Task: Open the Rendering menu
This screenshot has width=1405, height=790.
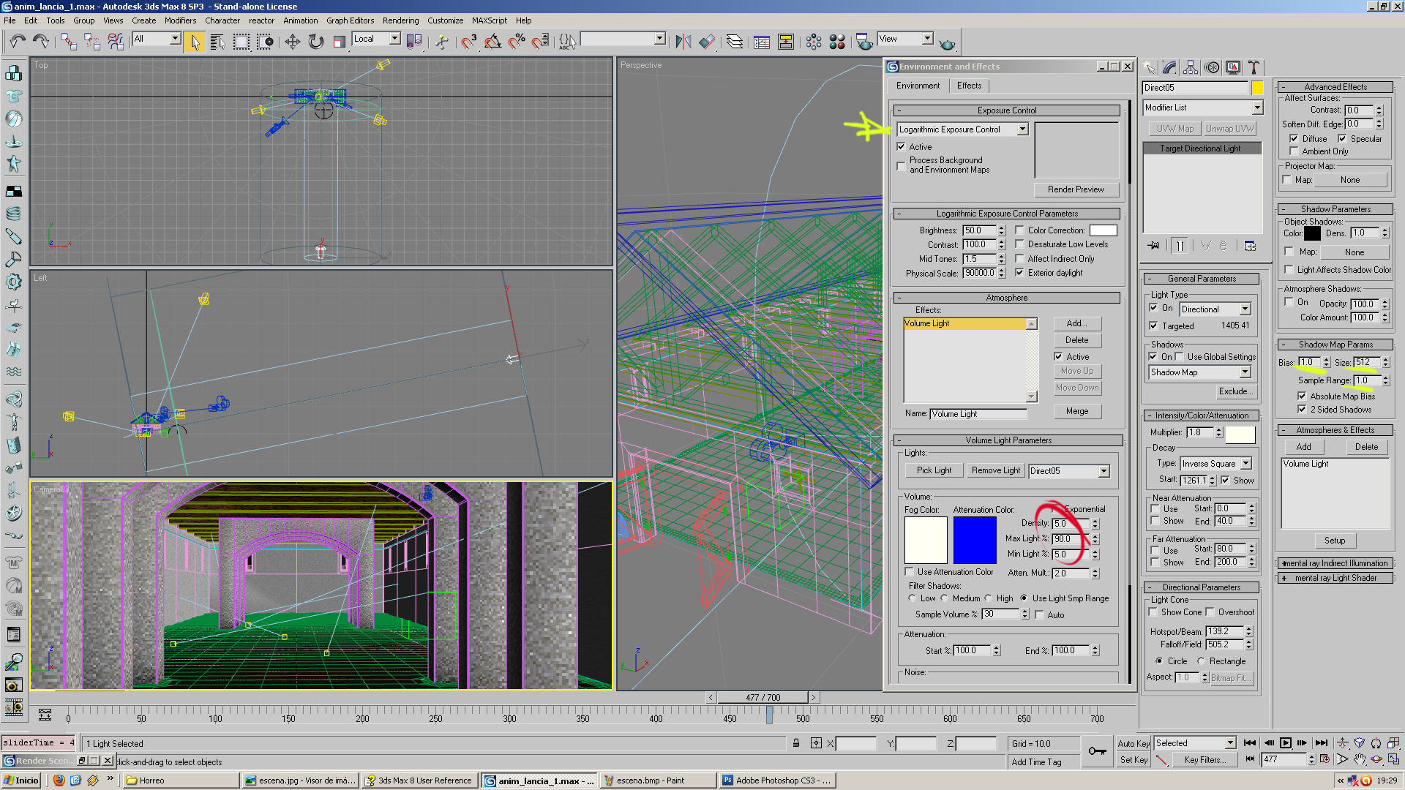Action: tap(400, 20)
